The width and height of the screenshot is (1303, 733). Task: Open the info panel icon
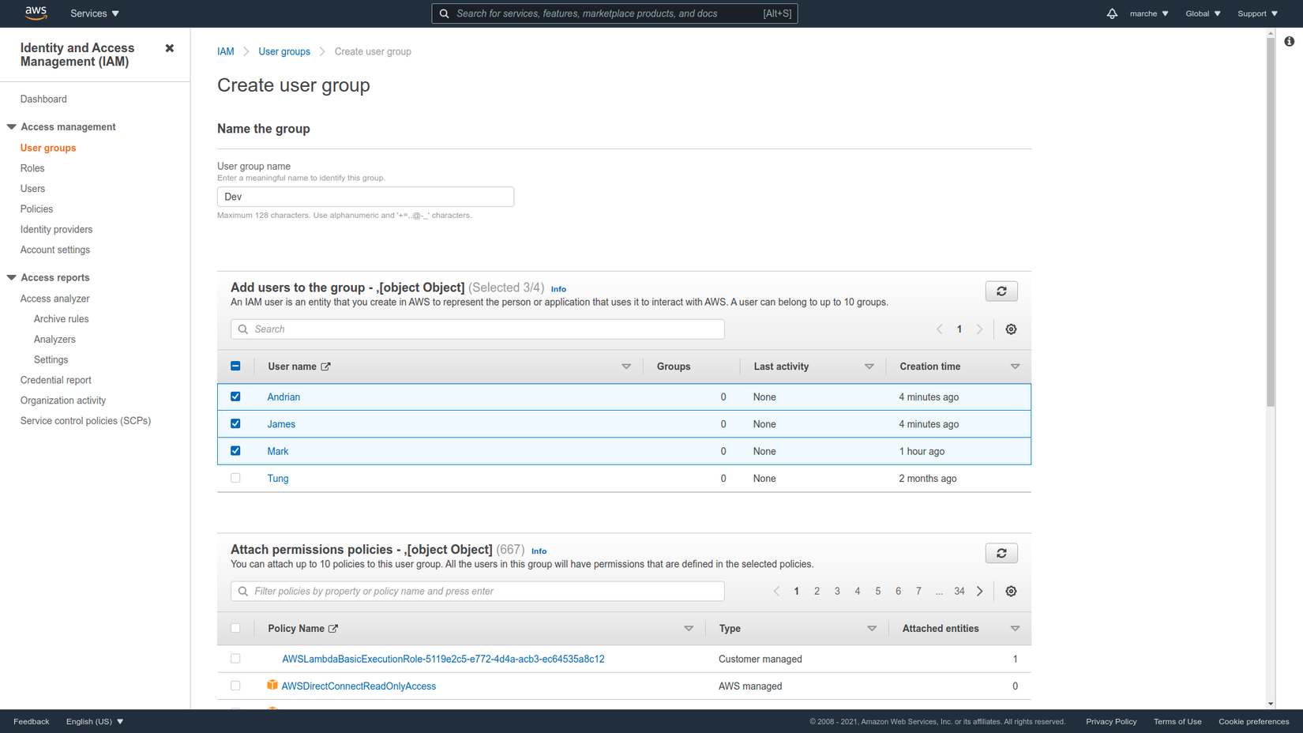(x=1289, y=41)
